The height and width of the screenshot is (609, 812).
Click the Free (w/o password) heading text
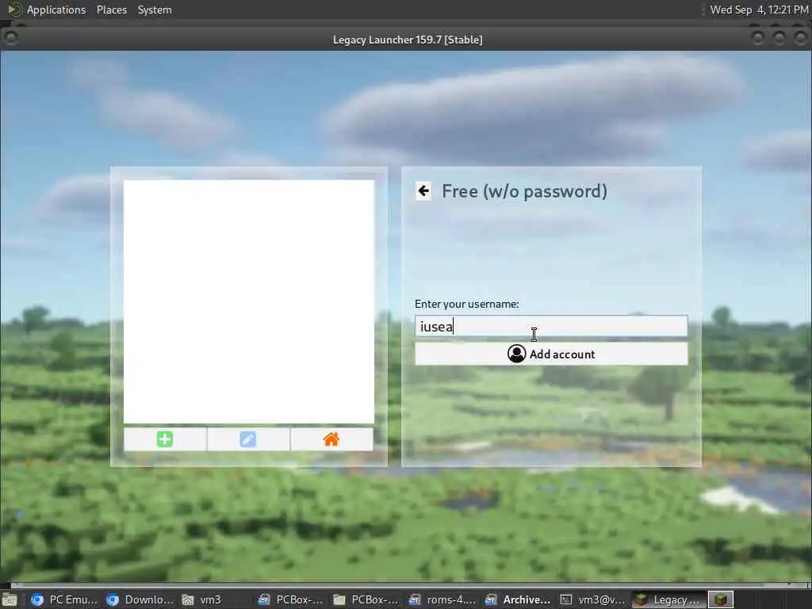point(524,191)
